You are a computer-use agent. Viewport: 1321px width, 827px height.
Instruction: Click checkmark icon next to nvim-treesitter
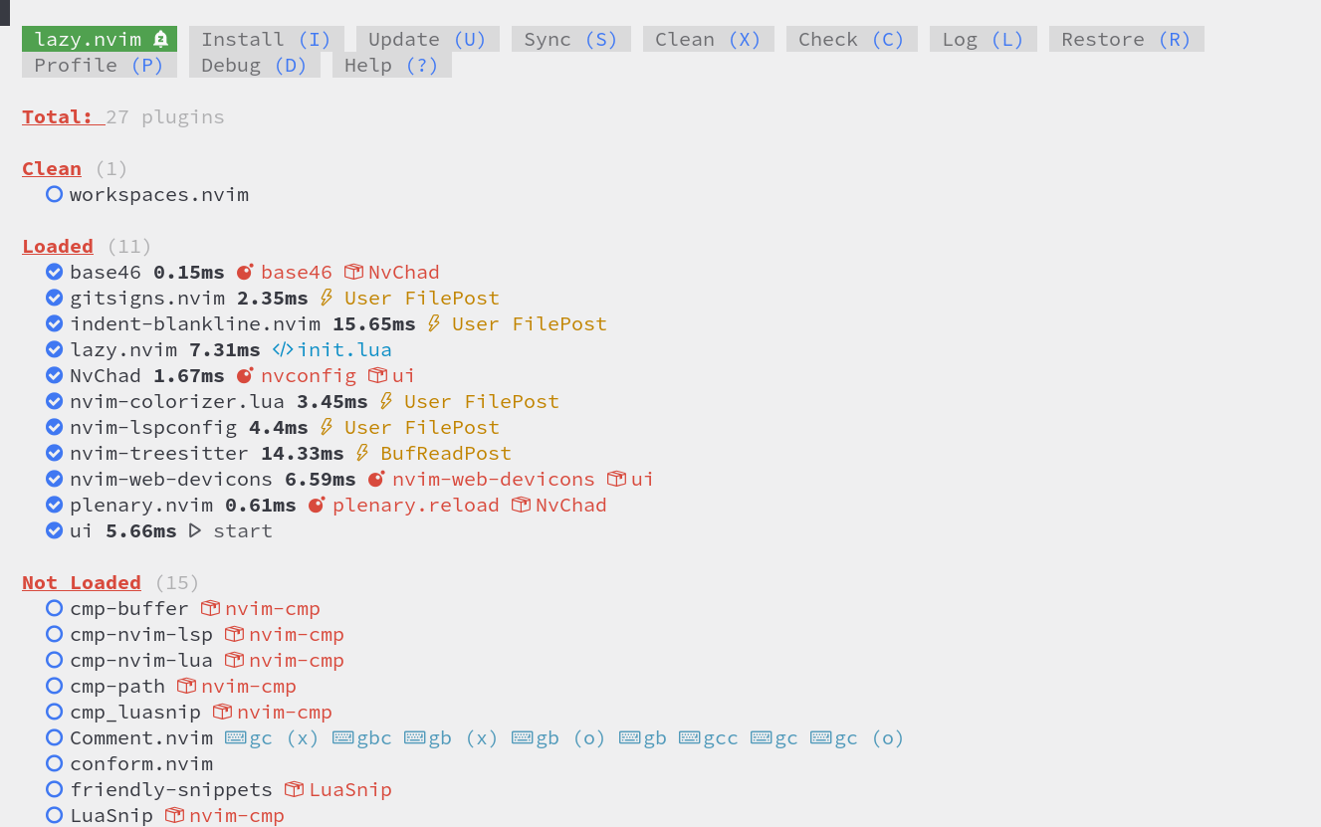pyautogui.click(x=55, y=453)
